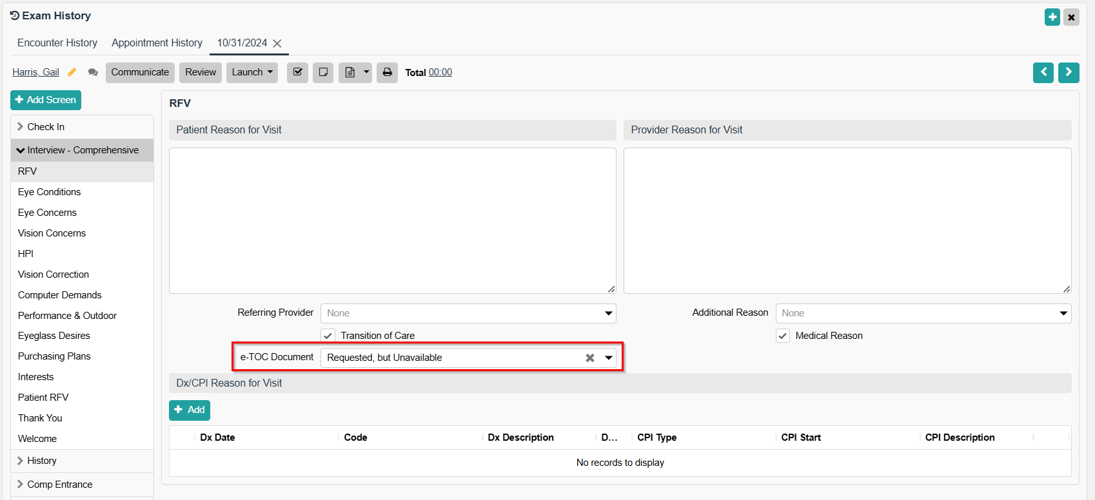Switch to the Encounter History tab
This screenshot has width=1095, height=500.
(x=57, y=43)
